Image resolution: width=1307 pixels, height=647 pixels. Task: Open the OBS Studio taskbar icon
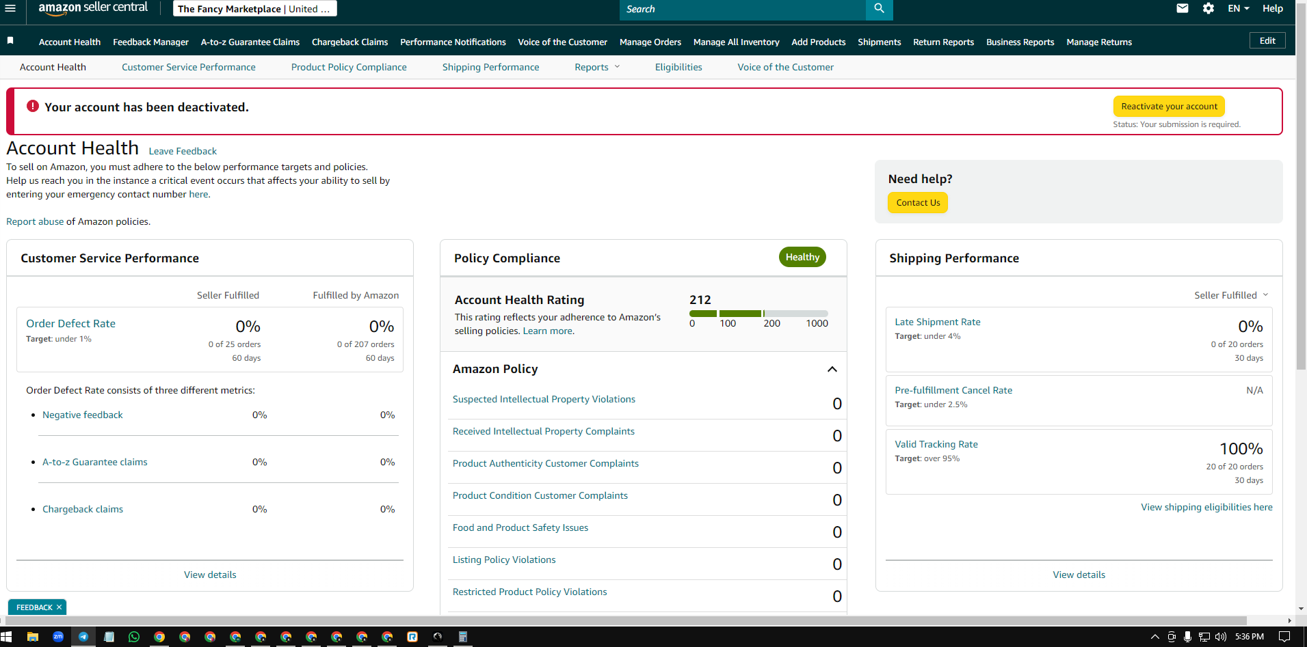point(438,637)
